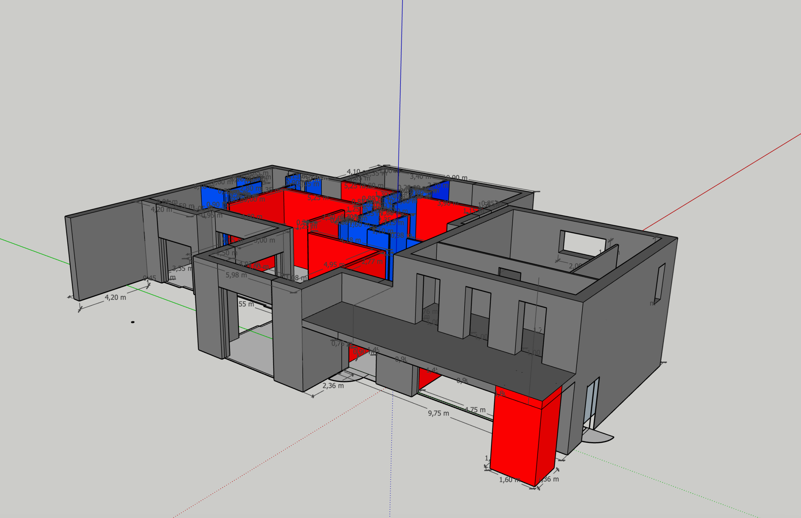Click the 3,40 m dimension on back wall
Image resolution: width=801 pixels, height=518 pixels.
pyautogui.click(x=420, y=176)
